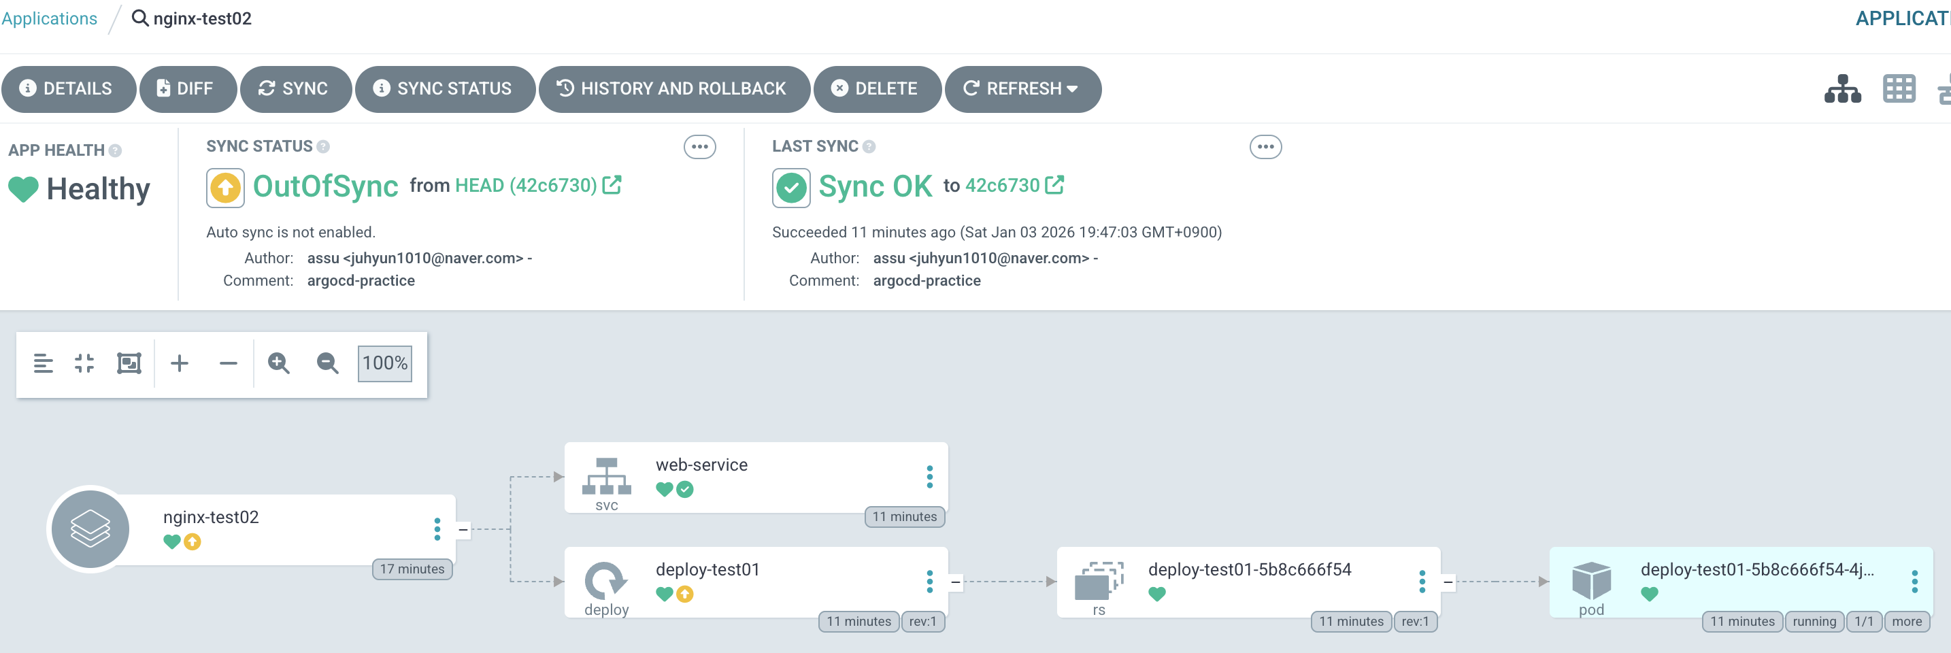Collapse the nginx-test02 node children

click(x=463, y=529)
